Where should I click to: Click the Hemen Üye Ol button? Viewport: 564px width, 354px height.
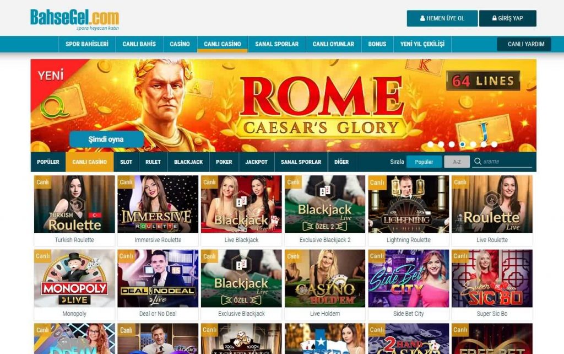click(x=442, y=18)
